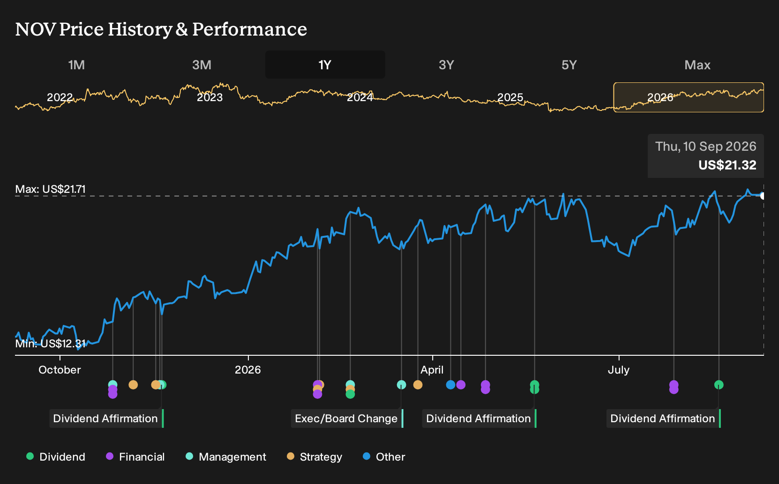
Task: Click the 'Max: US$21.71' label
Action: pyautogui.click(x=50, y=189)
